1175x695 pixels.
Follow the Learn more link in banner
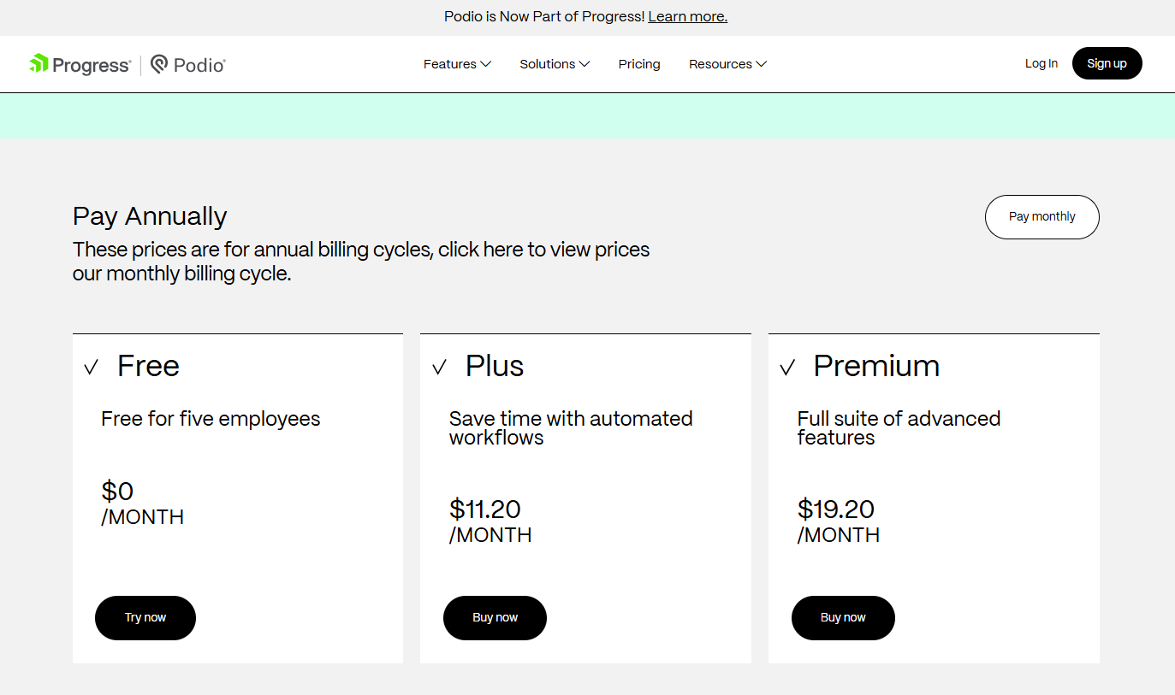(x=687, y=16)
